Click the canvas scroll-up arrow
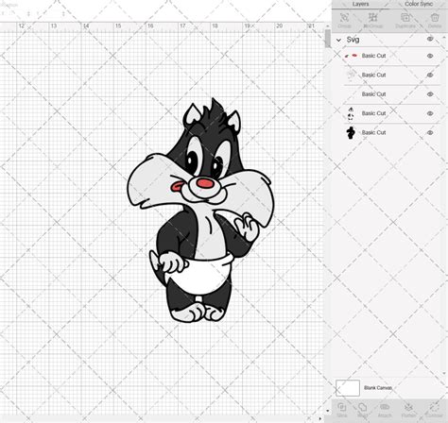Viewport: 448px width, 423px height. pyautogui.click(x=328, y=25)
